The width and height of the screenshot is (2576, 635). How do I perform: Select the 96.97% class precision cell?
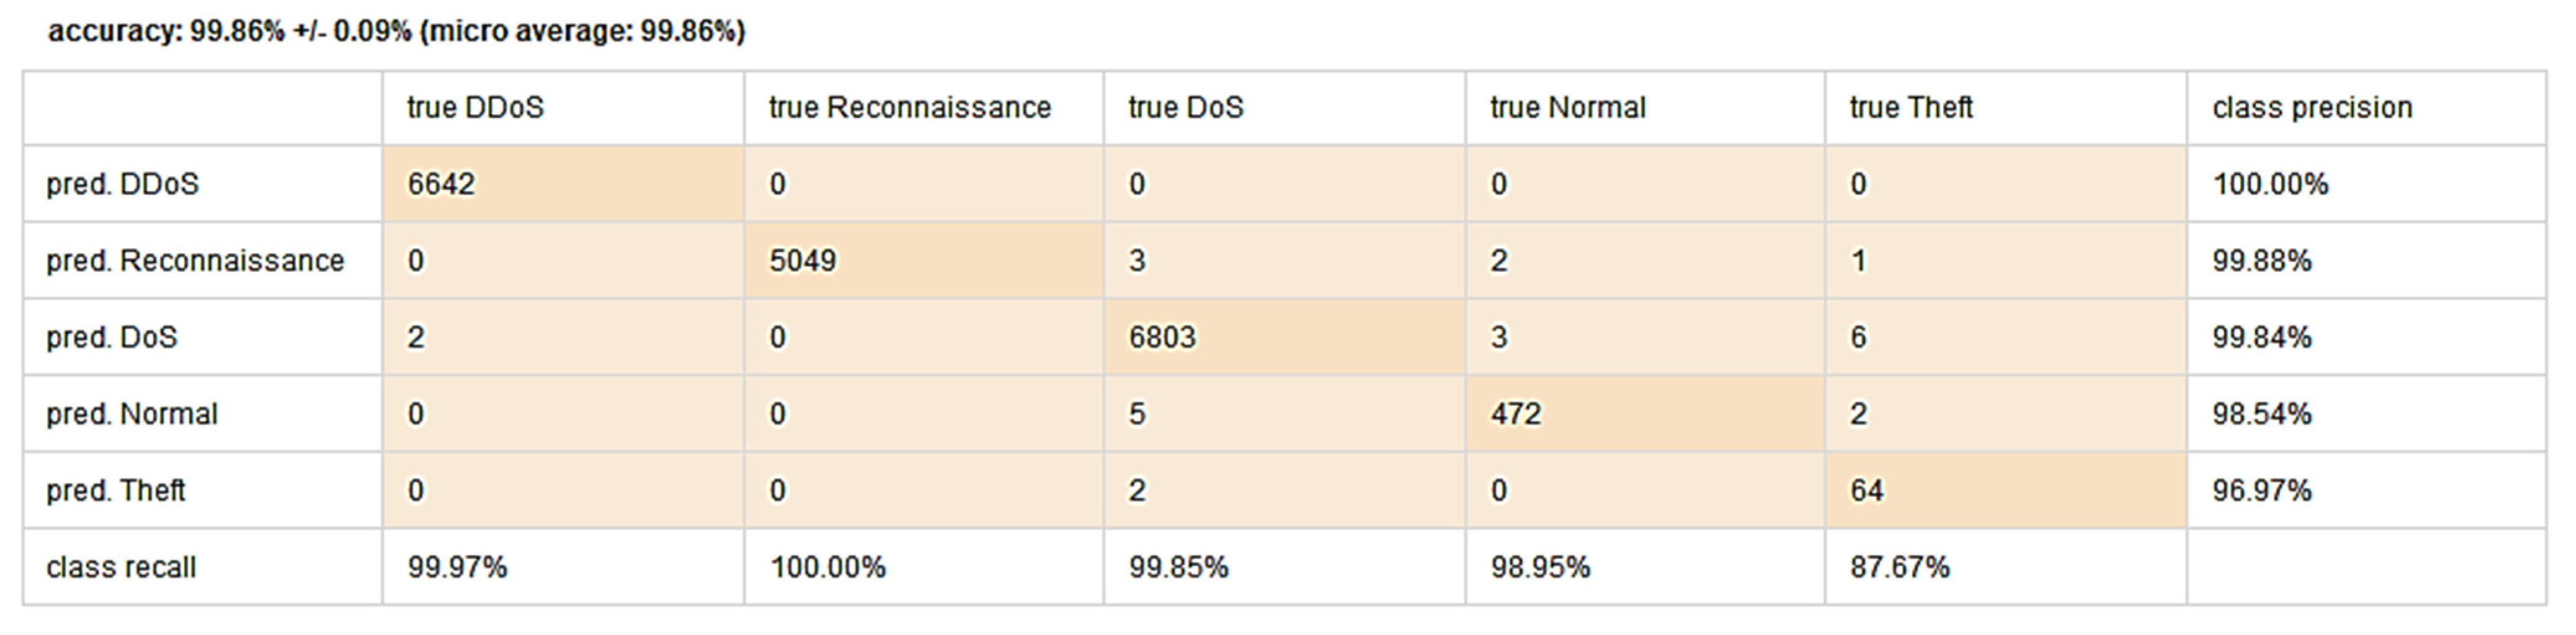coord(2262,491)
